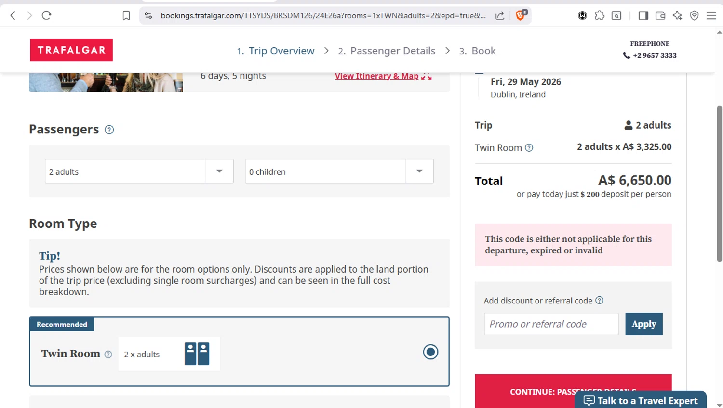Show discount code help tooltip
Image resolution: width=723 pixels, height=408 pixels.
[599, 300]
